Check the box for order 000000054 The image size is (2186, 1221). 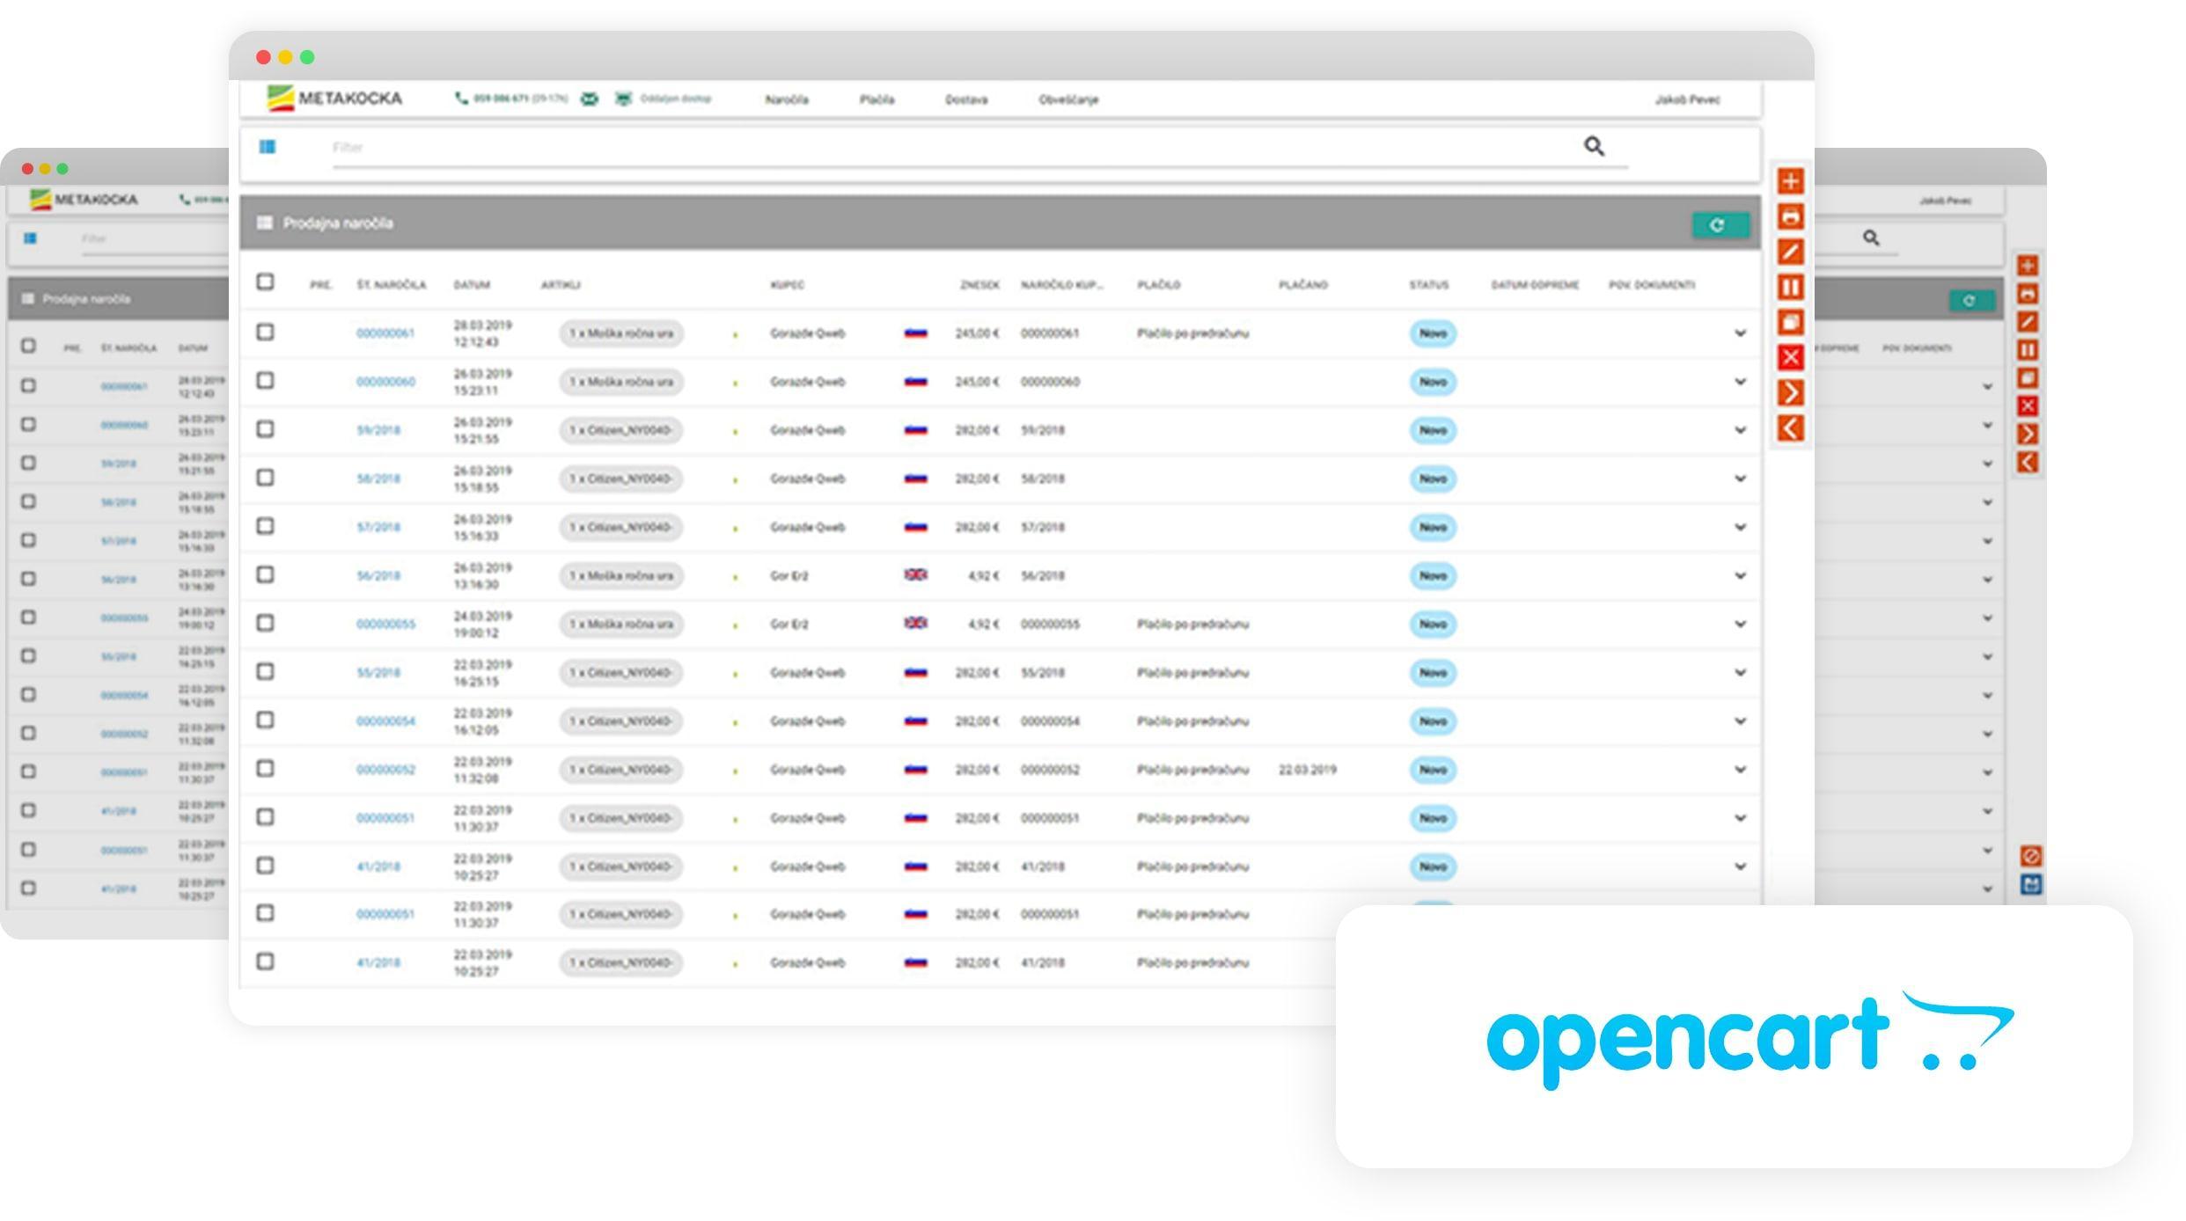click(265, 720)
